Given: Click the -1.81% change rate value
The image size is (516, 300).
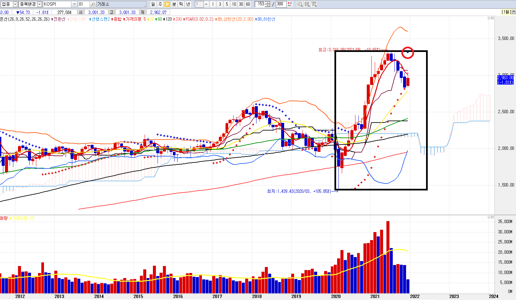Looking at the screenshot, I should point(42,12).
